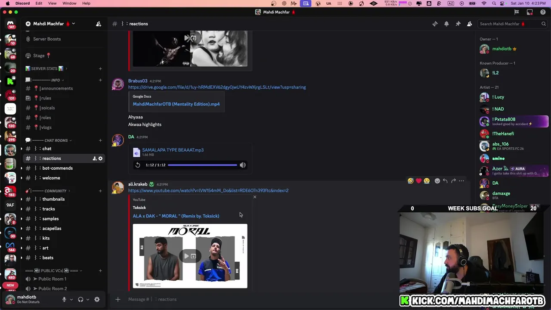551x310 pixels.
Task: Open Threads icon in channel header
Action: point(435,24)
